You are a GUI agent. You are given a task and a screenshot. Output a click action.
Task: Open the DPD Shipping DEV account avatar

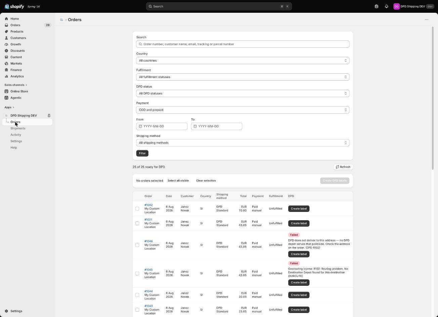pyautogui.click(x=396, y=6)
